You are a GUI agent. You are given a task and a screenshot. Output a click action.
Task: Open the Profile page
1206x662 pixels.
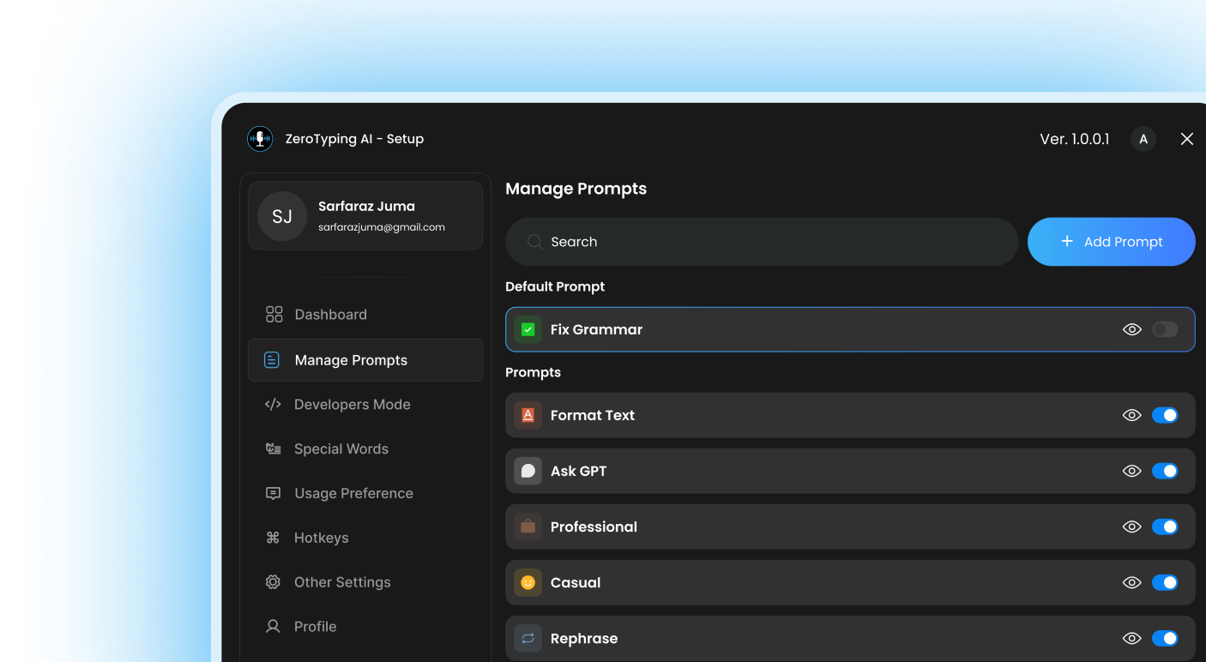tap(365, 627)
